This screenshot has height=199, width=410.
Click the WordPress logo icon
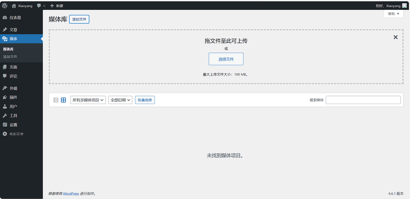[5, 6]
